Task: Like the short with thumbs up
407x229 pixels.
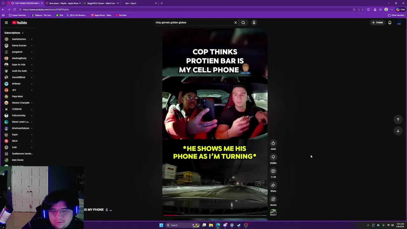Action: 273,143
